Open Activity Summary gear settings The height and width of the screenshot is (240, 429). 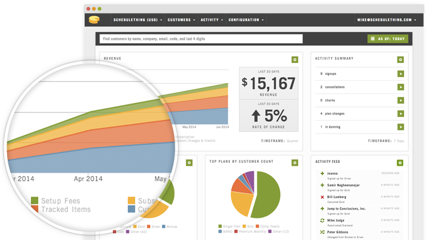coord(400,59)
